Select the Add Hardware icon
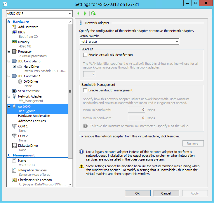The width and height of the screenshot is (214, 203). coord(14,27)
